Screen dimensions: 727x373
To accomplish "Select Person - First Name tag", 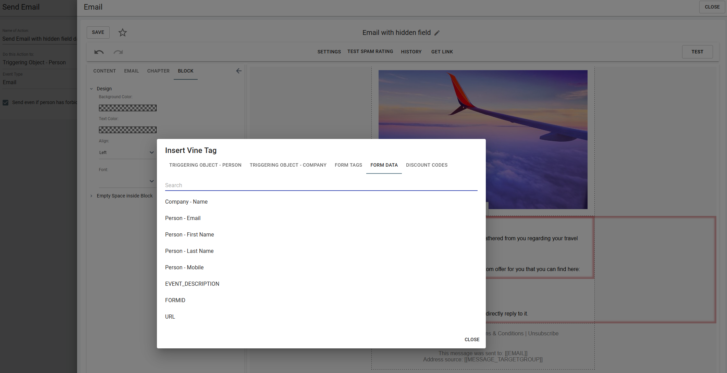I will pos(189,234).
